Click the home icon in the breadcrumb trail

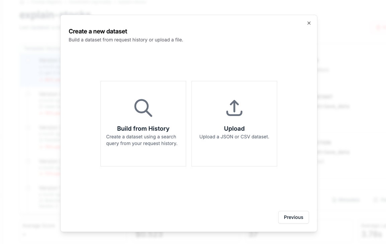(22, 2)
